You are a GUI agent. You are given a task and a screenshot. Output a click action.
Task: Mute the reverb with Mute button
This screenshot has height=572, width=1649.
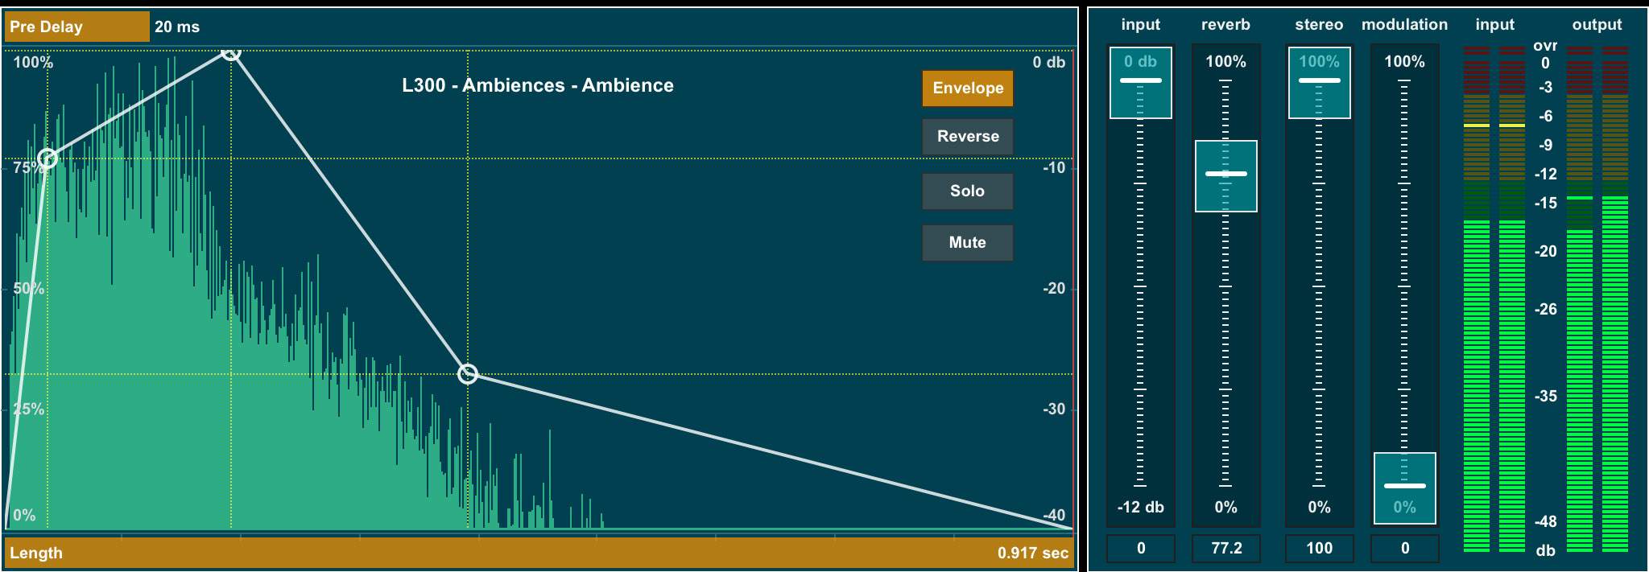click(x=967, y=243)
